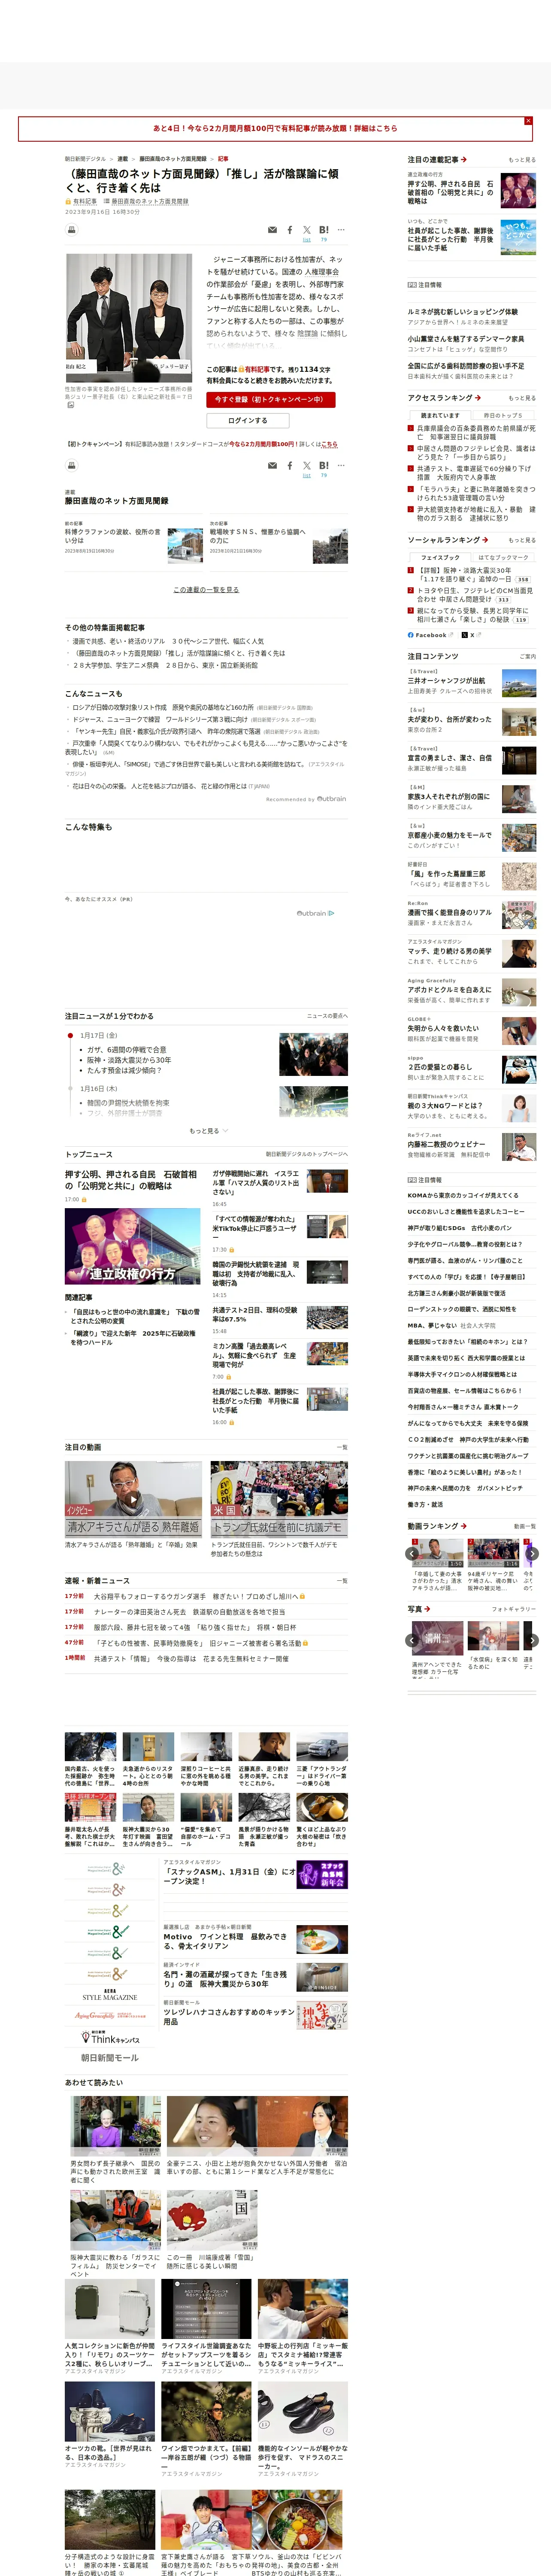This screenshot has height=2576, width=551.
Task: Expand もっと見る under 注目ニュースが1分でわかる
Action: (208, 1131)
